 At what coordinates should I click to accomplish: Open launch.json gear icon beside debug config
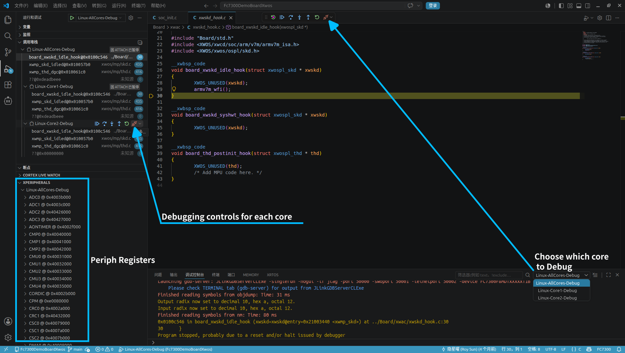click(x=131, y=18)
